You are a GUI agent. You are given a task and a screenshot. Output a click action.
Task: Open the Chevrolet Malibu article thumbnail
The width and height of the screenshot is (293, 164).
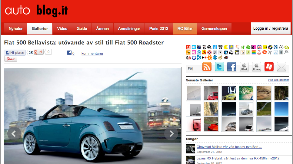point(190,149)
